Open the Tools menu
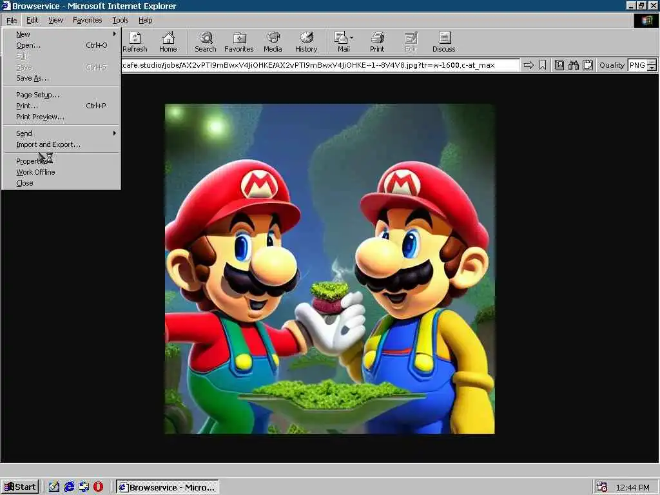Image resolution: width=660 pixels, height=495 pixels. [x=120, y=20]
